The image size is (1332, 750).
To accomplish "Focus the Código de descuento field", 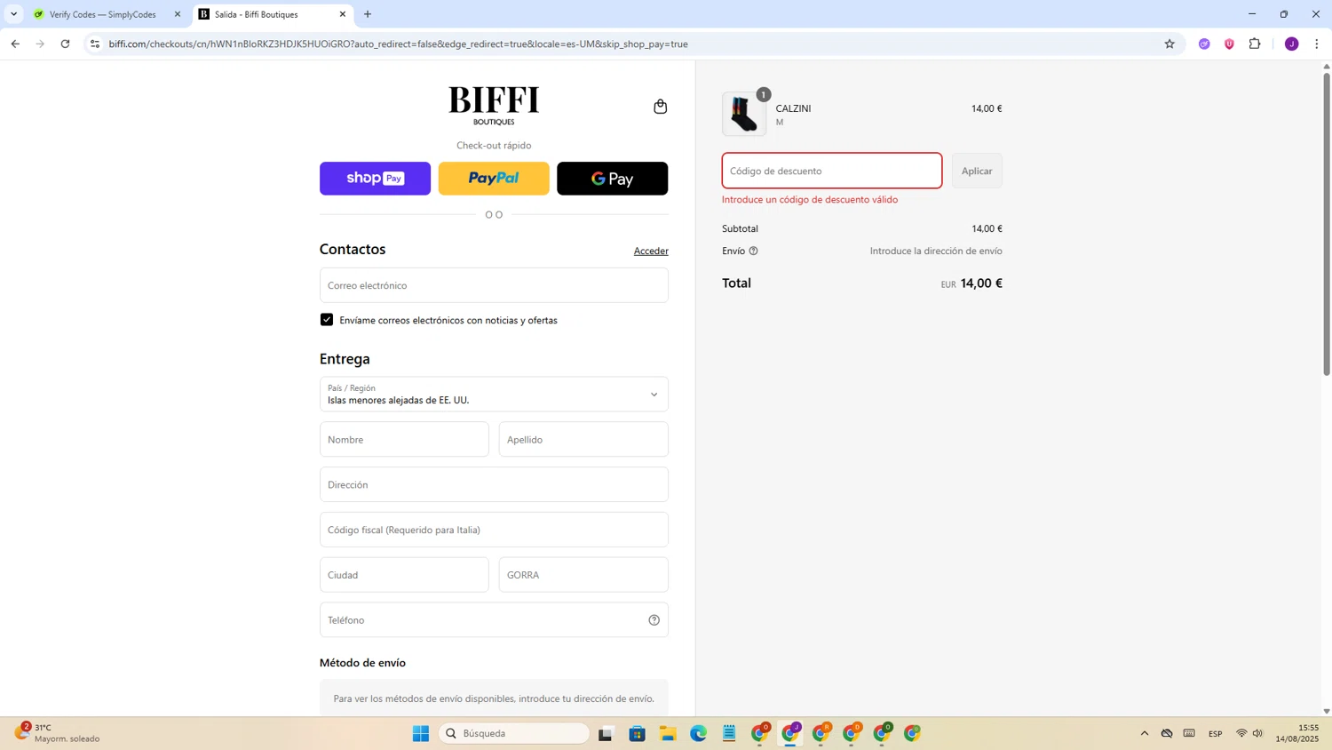I will coord(832,171).
